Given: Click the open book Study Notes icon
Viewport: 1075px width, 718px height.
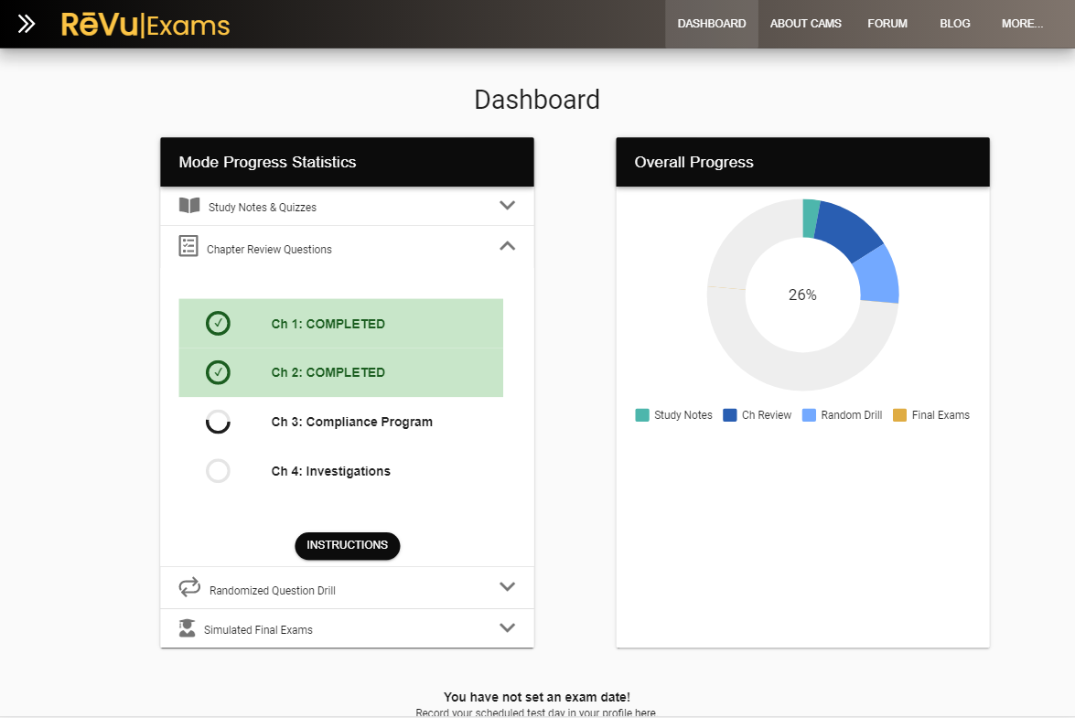Looking at the screenshot, I should [x=189, y=206].
